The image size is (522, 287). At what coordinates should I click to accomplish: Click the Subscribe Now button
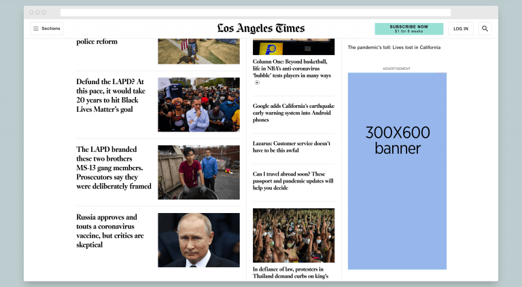(408, 28)
